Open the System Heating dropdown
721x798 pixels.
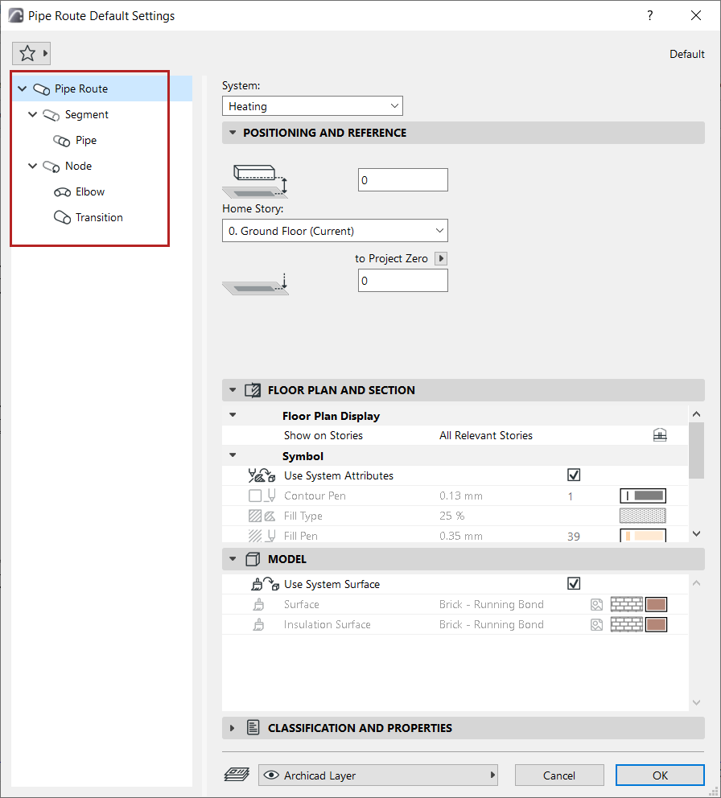pyautogui.click(x=312, y=106)
